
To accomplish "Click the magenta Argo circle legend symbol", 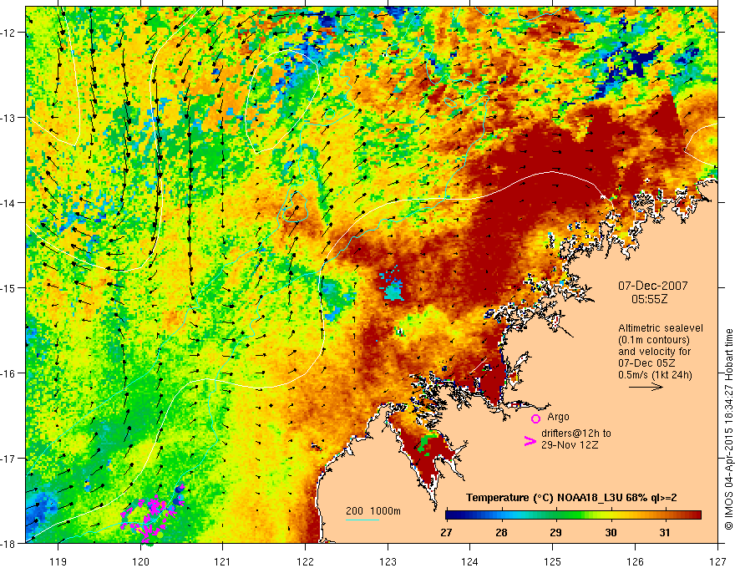I will pyautogui.click(x=535, y=418).
